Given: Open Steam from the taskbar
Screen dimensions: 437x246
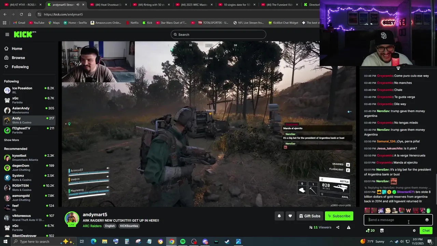Looking at the screenshot, I should coord(227,242).
